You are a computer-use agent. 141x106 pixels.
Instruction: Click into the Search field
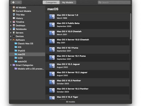click(x=114, y=3)
